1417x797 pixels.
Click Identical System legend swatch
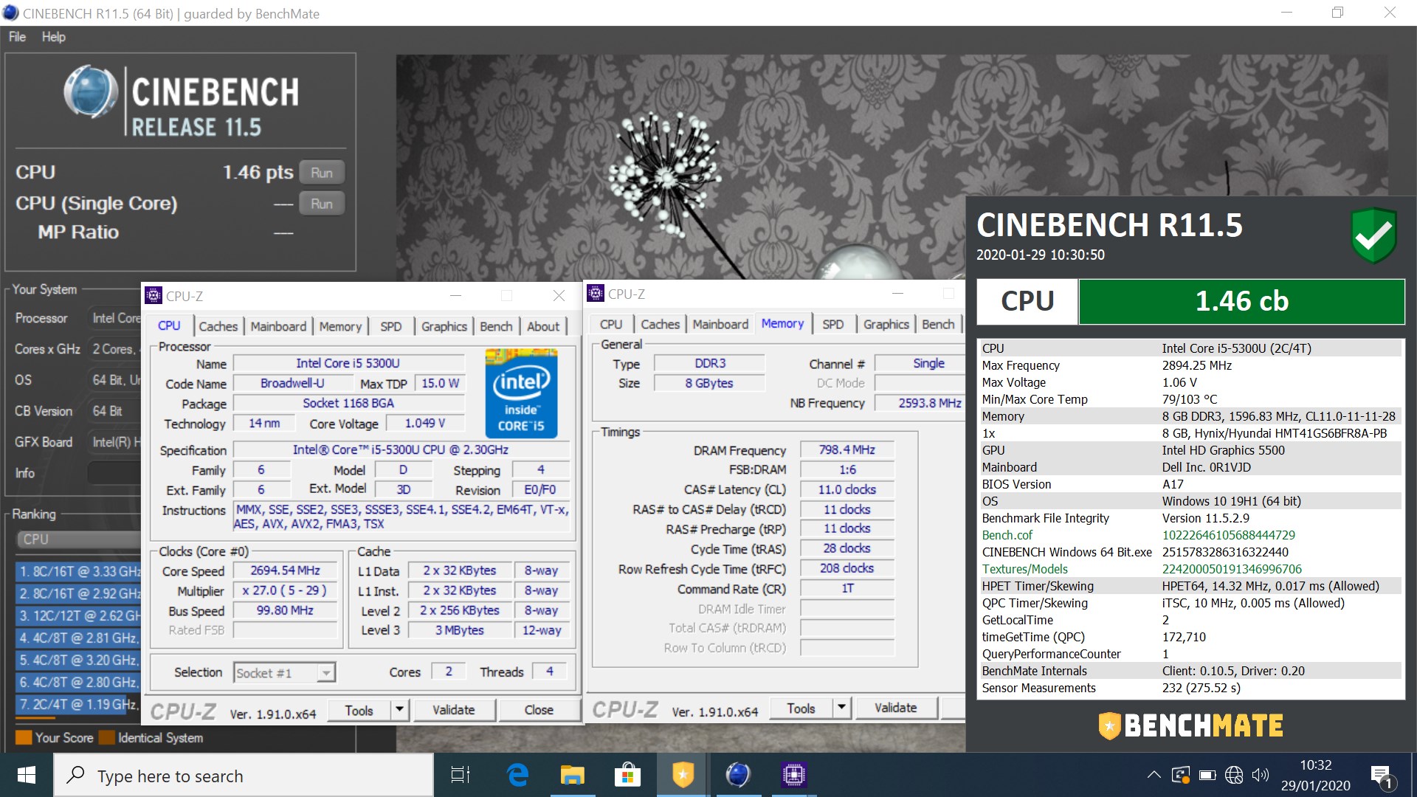[x=106, y=737]
